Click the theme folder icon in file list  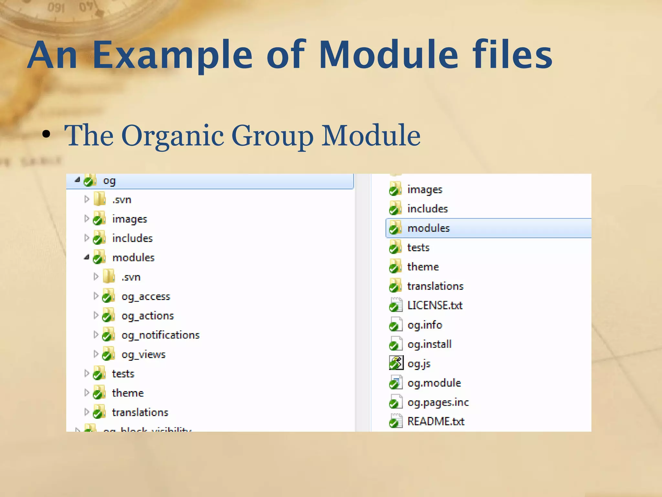(x=396, y=267)
